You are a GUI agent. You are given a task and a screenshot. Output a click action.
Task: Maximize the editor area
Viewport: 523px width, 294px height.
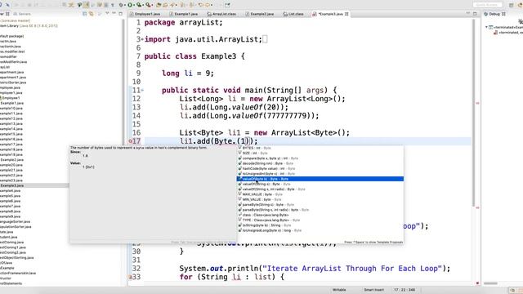click(x=475, y=14)
